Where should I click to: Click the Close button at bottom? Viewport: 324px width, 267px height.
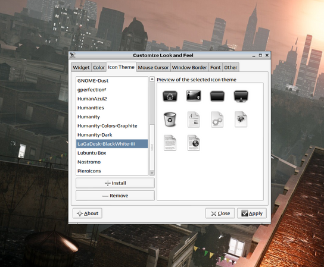220,213
